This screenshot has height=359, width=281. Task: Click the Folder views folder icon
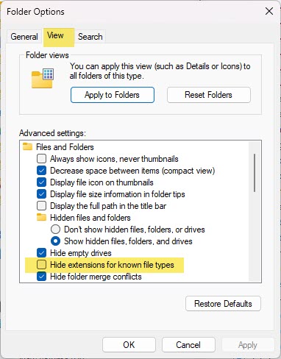coord(43,78)
